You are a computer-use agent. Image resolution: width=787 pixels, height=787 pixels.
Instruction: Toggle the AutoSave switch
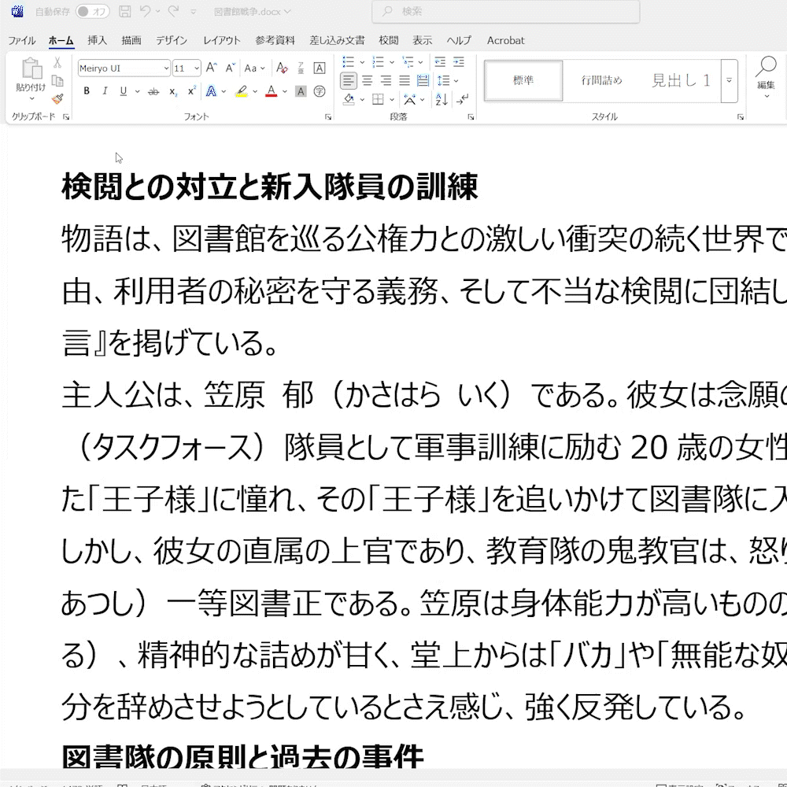(92, 12)
